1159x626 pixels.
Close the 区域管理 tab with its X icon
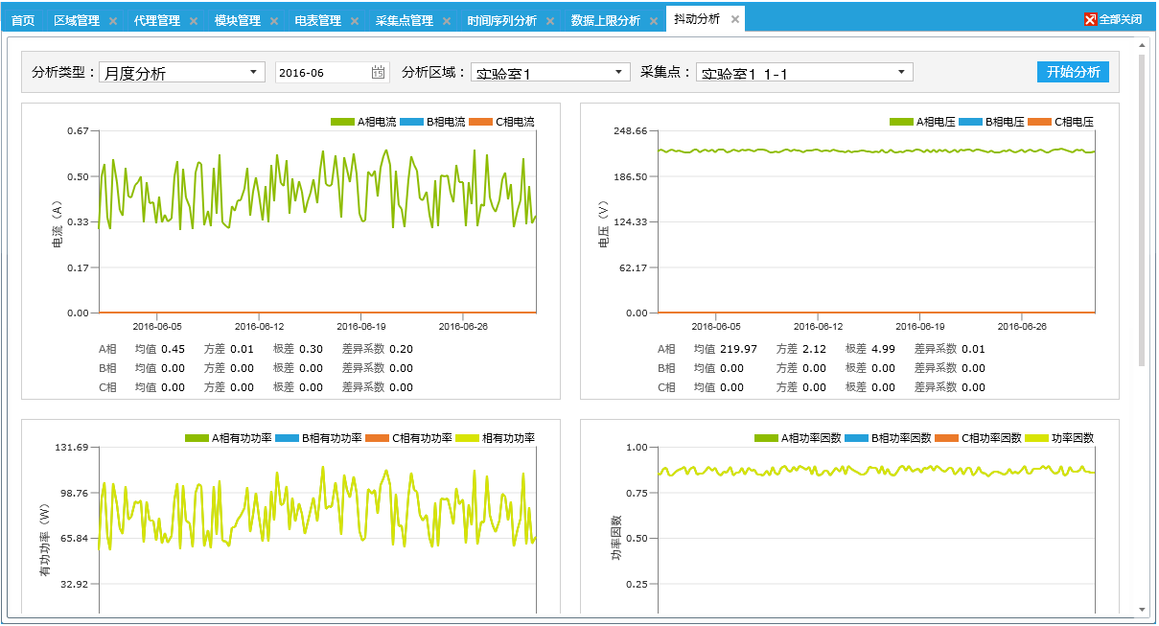pos(113,21)
